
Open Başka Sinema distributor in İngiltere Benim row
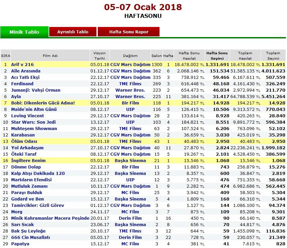click(130, 160)
